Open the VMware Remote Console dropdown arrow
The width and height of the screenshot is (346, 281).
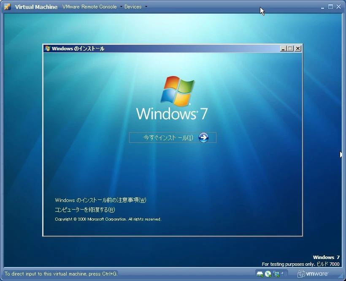click(122, 7)
